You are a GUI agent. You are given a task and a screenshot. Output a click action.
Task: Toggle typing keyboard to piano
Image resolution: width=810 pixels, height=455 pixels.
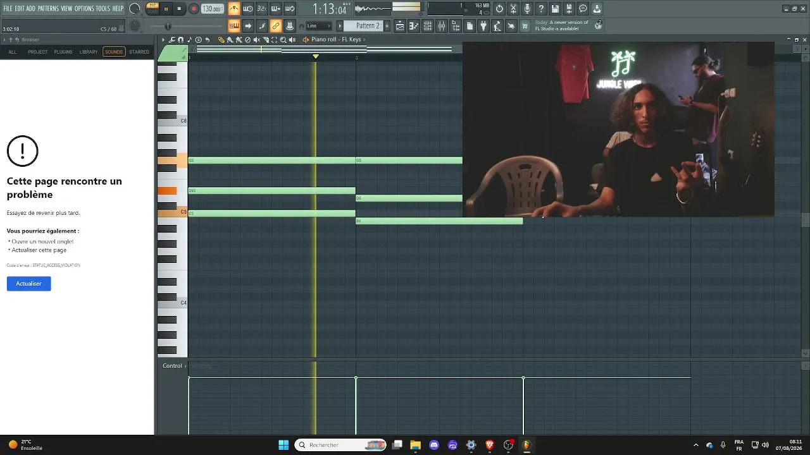[234, 26]
